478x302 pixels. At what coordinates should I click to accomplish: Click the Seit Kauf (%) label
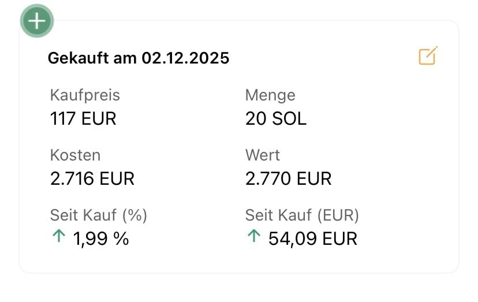tap(99, 215)
